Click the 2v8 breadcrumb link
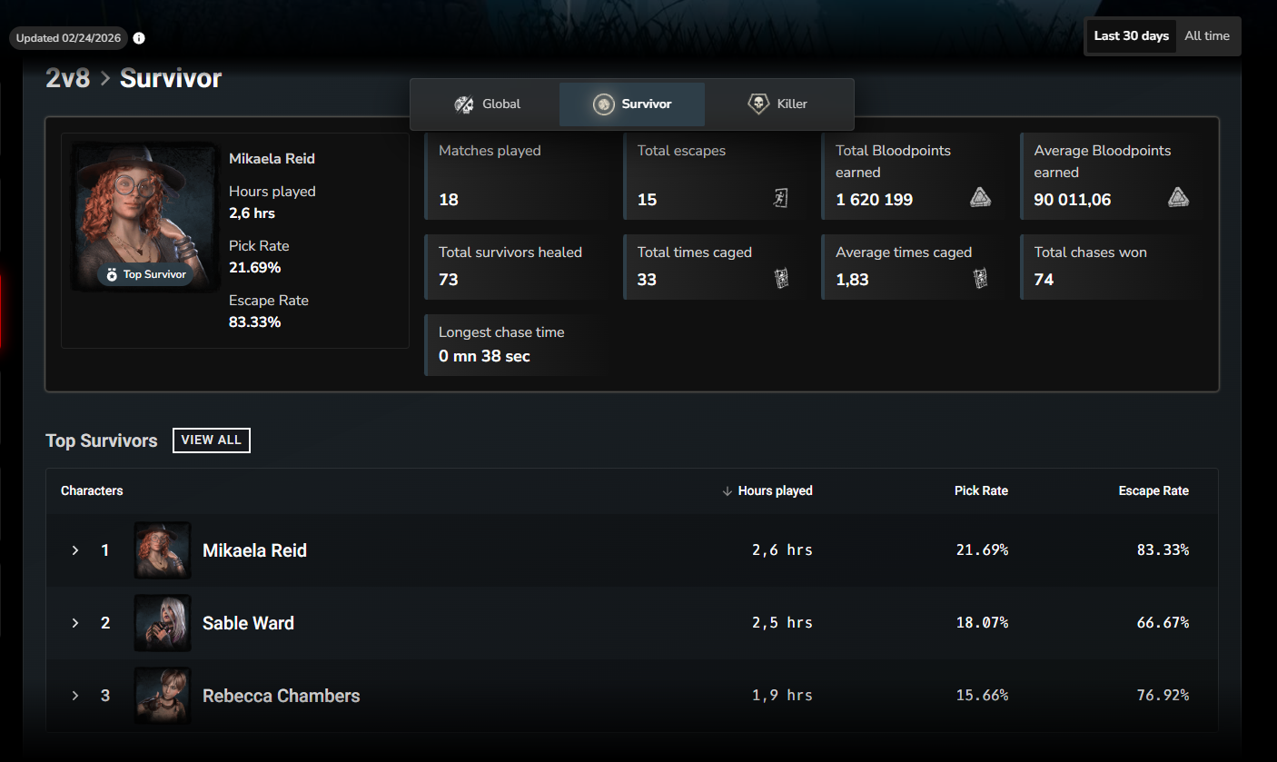Viewport: 1277px width, 762px height. coord(68,78)
